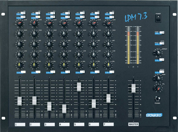Toggle the switch below the EFFECT knob

tap(162, 60)
